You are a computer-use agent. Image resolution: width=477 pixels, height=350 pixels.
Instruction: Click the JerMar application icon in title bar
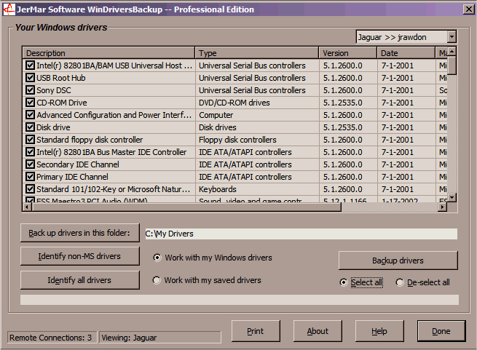click(x=9, y=9)
